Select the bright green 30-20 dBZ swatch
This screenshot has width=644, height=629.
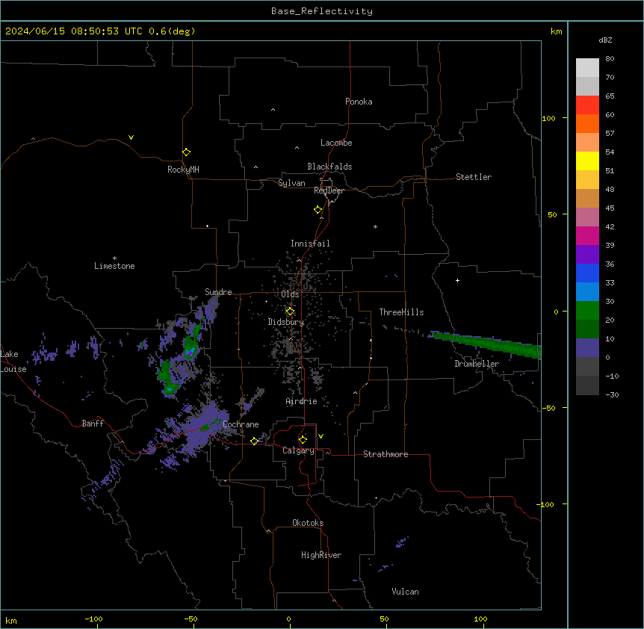(587, 311)
